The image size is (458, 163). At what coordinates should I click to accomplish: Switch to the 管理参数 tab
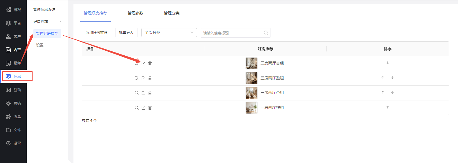pos(136,13)
